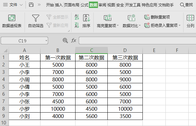Click the 姓名 header cell
The width and height of the screenshot is (196, 126).
point(25,57)
